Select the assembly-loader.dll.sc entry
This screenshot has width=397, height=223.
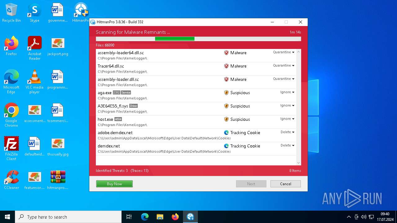tap(196, 82)
